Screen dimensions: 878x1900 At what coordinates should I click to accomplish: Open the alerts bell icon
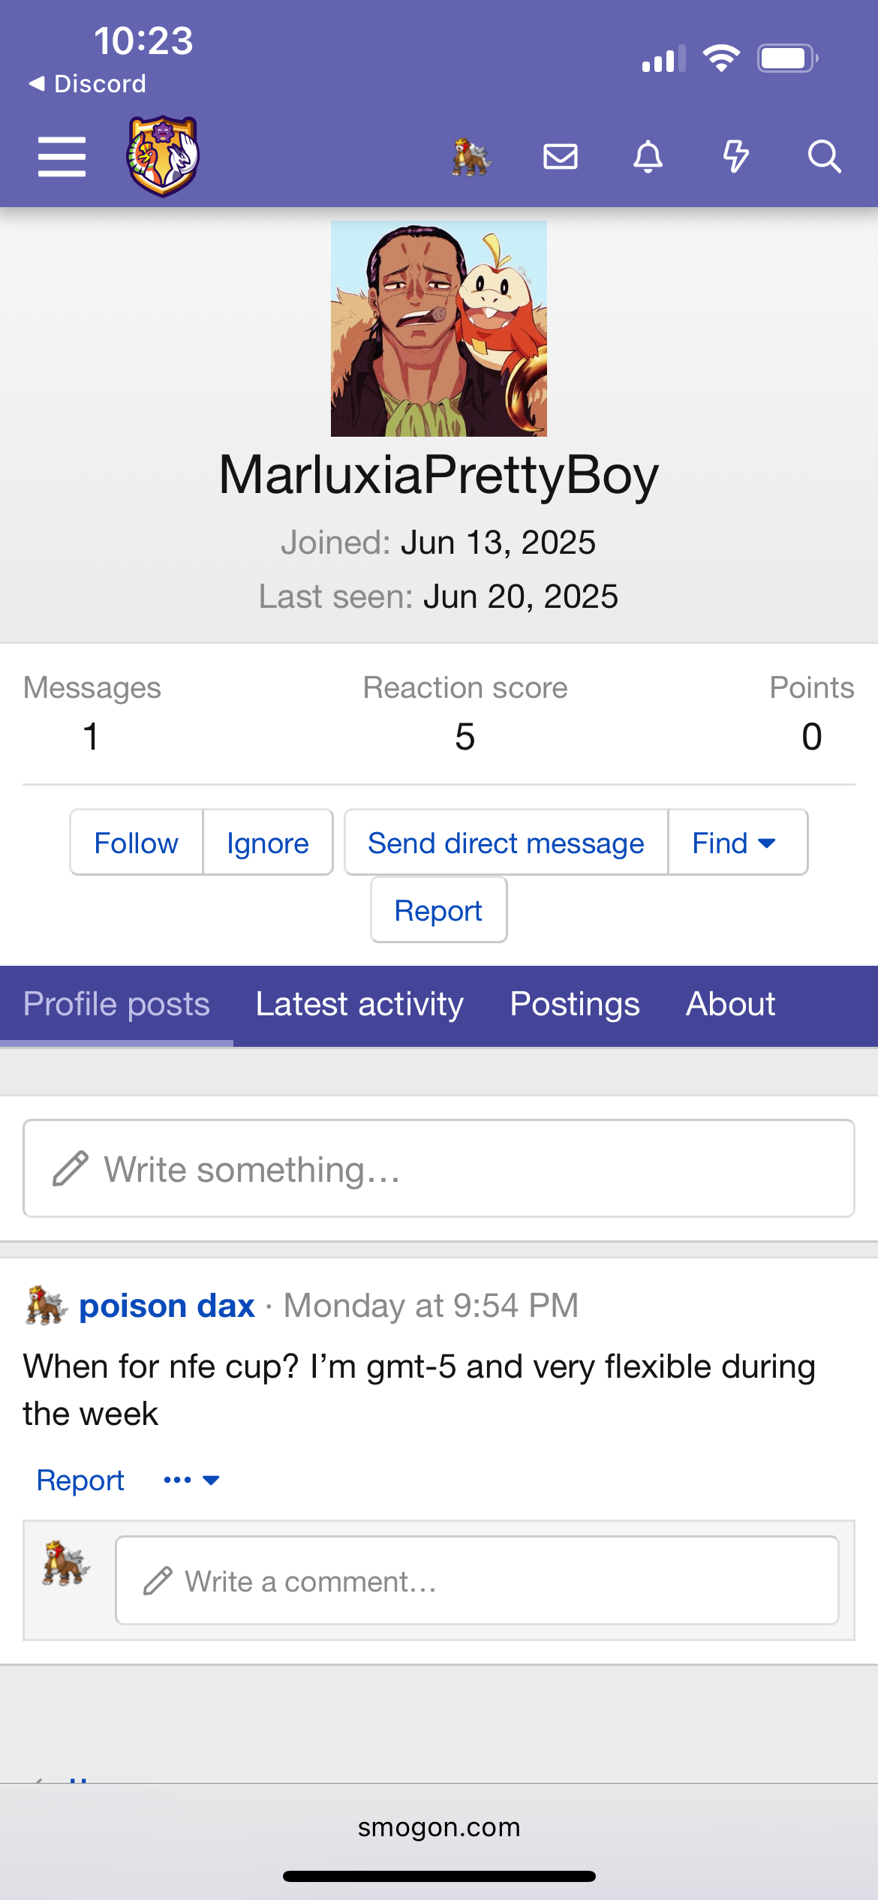click(x=648, y=157)
